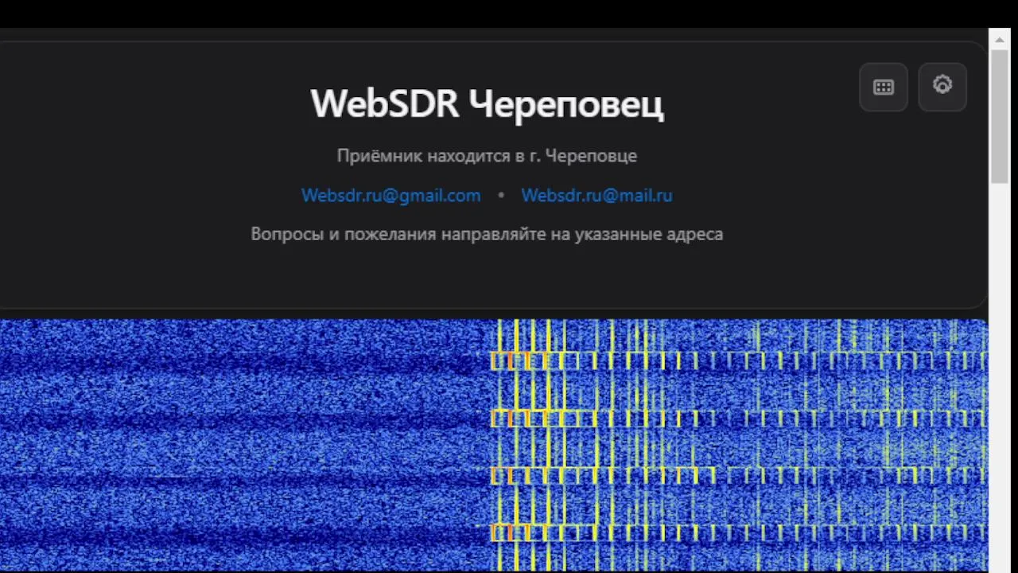Open the settings gear icon button
Viewport: 1018px width, 573px height.
942,86
